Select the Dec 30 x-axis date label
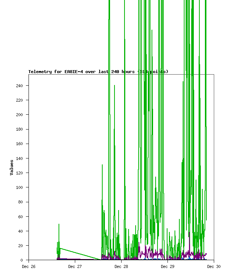Image resolution: width=229 pixels, height=275 pixels. click(x=214, y=266)
